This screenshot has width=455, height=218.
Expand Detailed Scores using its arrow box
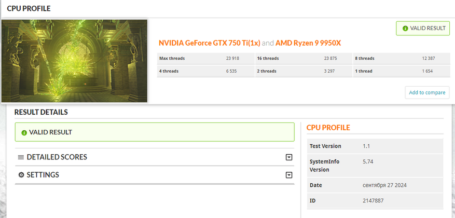point(289,157)
